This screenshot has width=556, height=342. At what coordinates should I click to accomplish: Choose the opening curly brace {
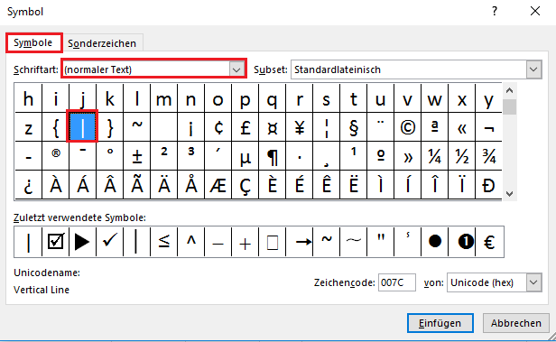(x=56, y=127)
